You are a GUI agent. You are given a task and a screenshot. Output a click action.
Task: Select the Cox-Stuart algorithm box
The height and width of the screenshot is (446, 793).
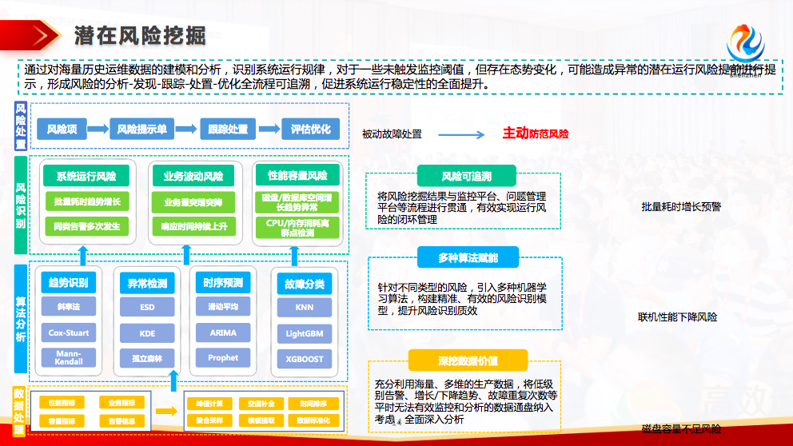[69, 333]
